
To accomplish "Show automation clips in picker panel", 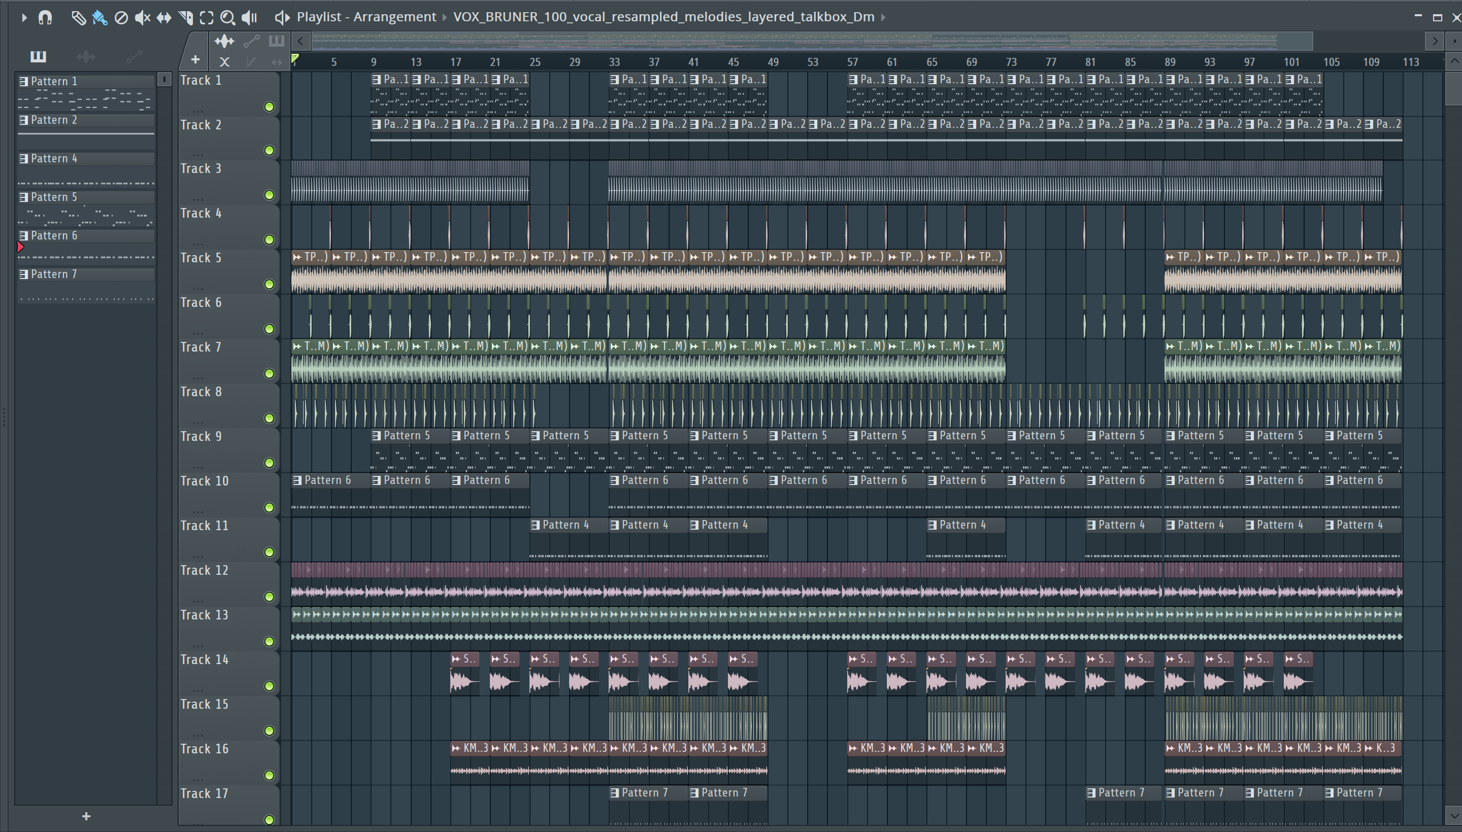I will (134, 56).
